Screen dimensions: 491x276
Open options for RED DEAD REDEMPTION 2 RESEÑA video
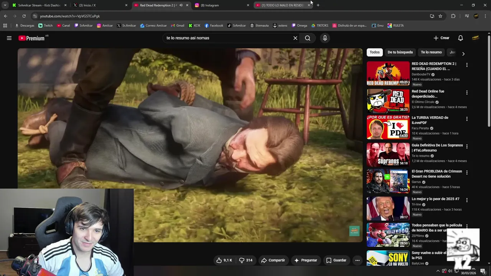pos(467,65)
